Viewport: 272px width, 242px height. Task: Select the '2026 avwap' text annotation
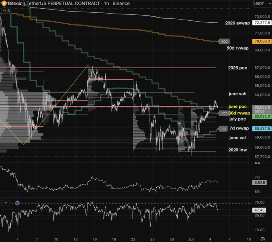pos(238,23)
